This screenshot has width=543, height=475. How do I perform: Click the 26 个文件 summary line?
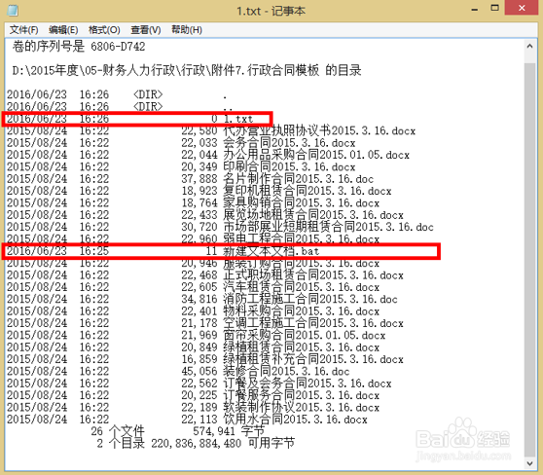pos(178,431)
